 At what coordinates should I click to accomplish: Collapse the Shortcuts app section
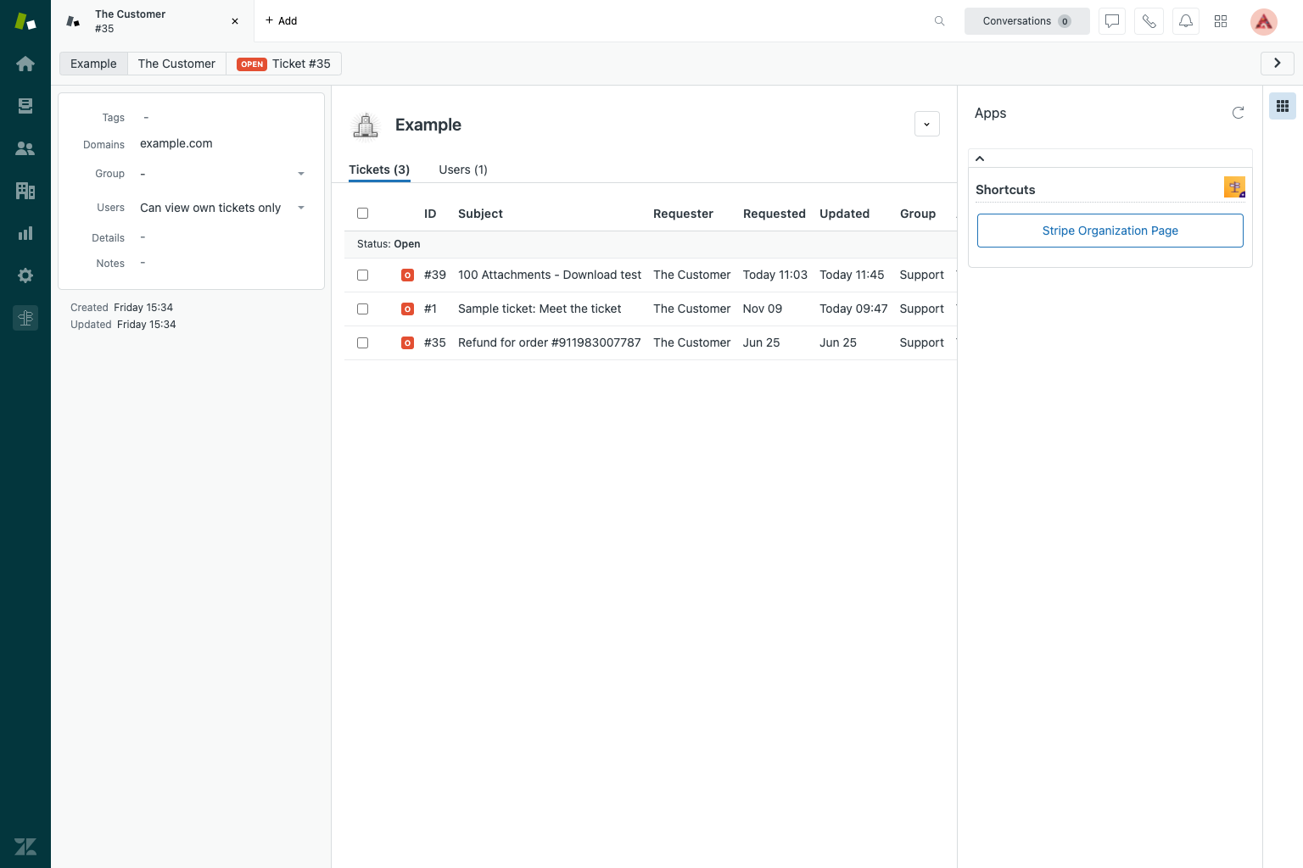(980, 159)
